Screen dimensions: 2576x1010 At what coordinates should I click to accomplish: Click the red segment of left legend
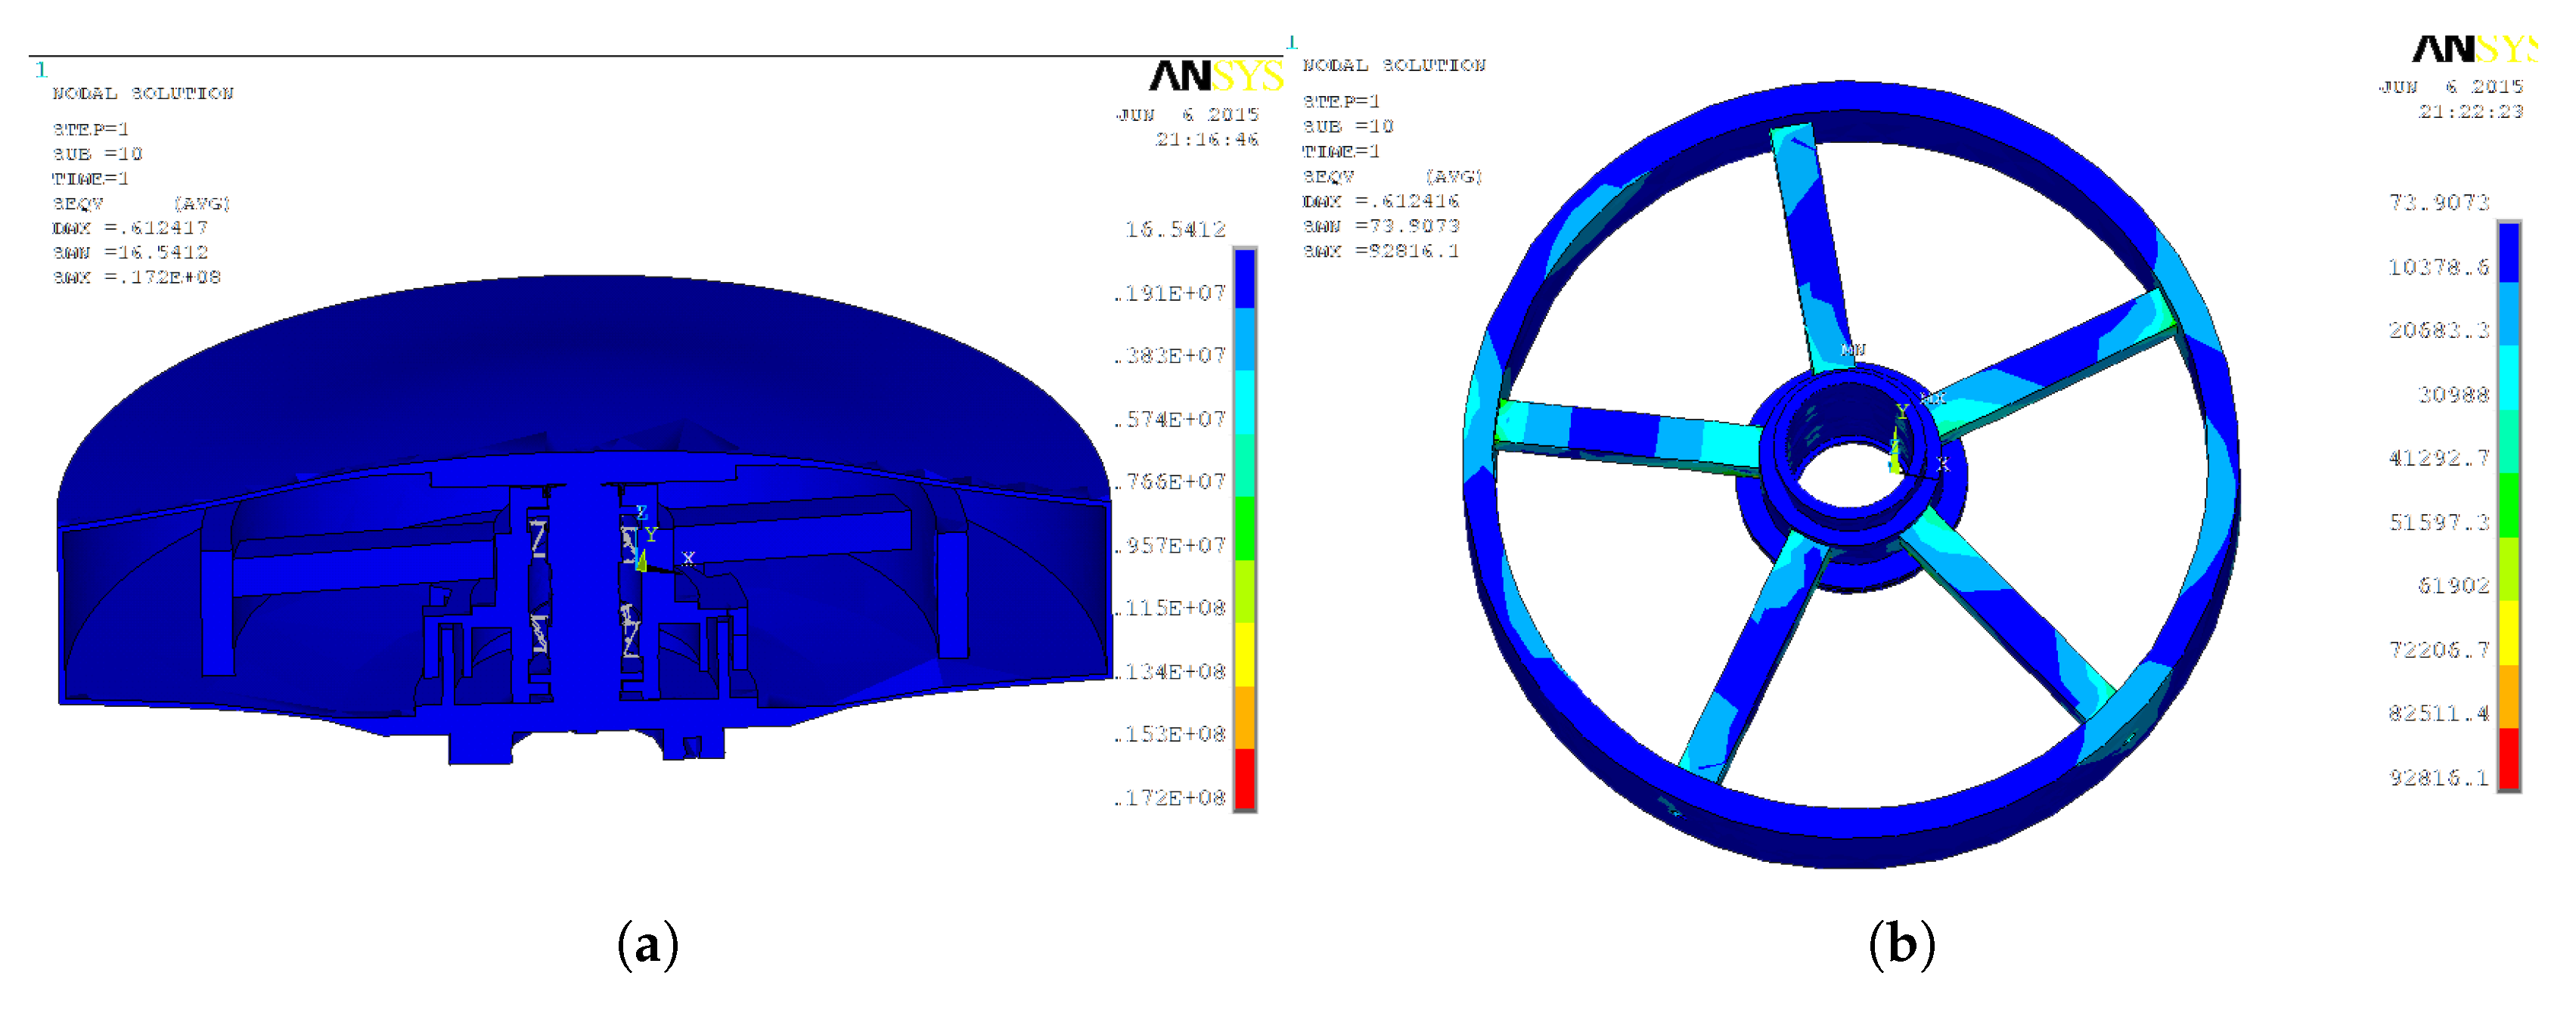pyautogui.click(x=1244, y=778)
